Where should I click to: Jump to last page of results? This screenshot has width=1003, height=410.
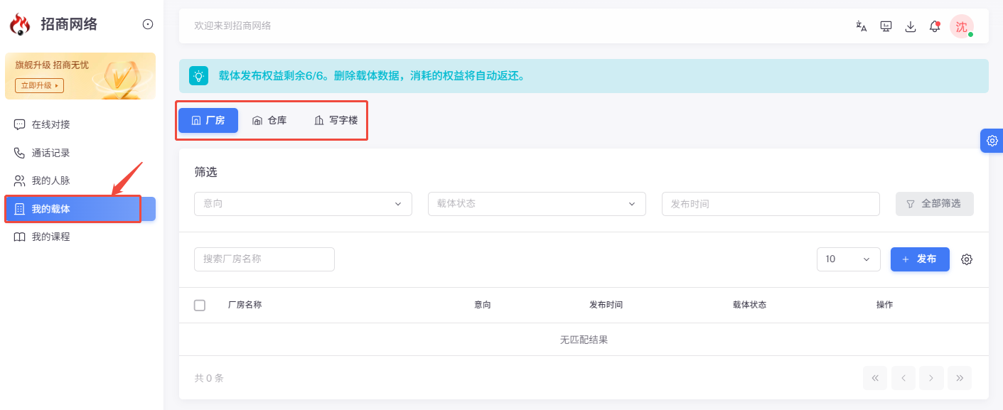coord(959,378)
